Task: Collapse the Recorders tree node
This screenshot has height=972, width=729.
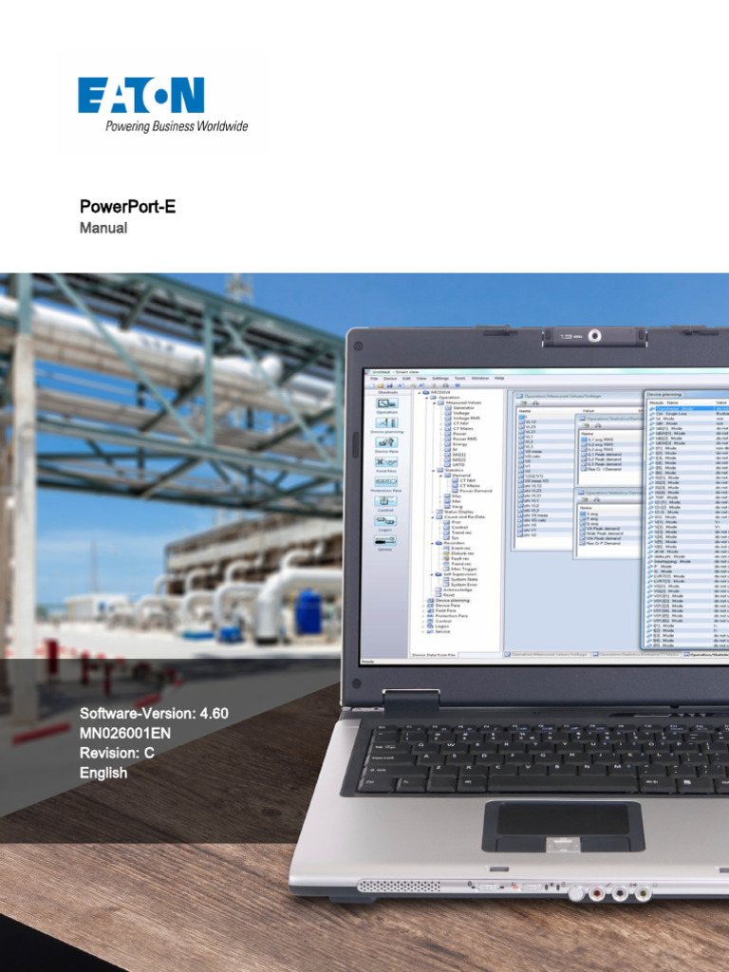Action: 432,544
